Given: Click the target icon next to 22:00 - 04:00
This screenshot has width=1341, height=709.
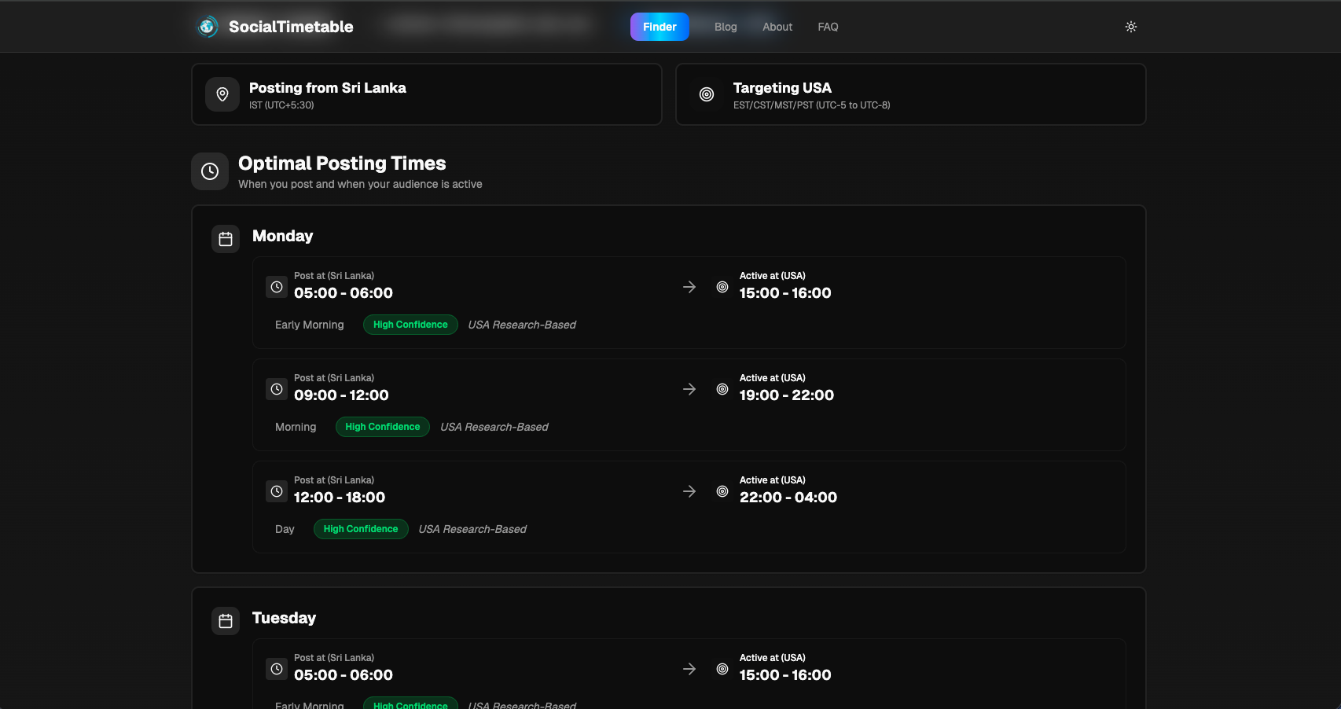Looking at the screenshot, I should [x=722, y=491].
